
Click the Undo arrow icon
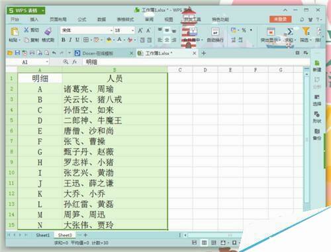point(54,53)
